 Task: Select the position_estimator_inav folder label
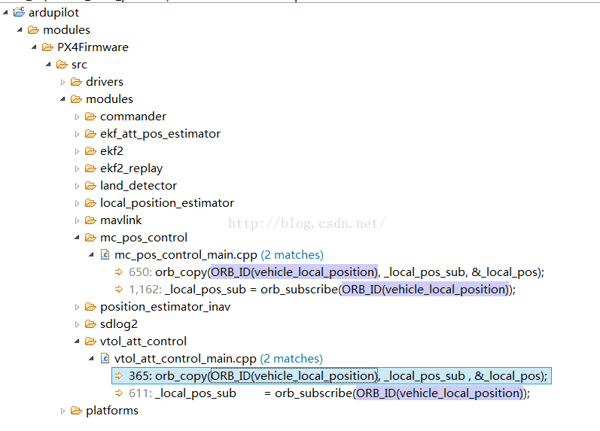166,307
